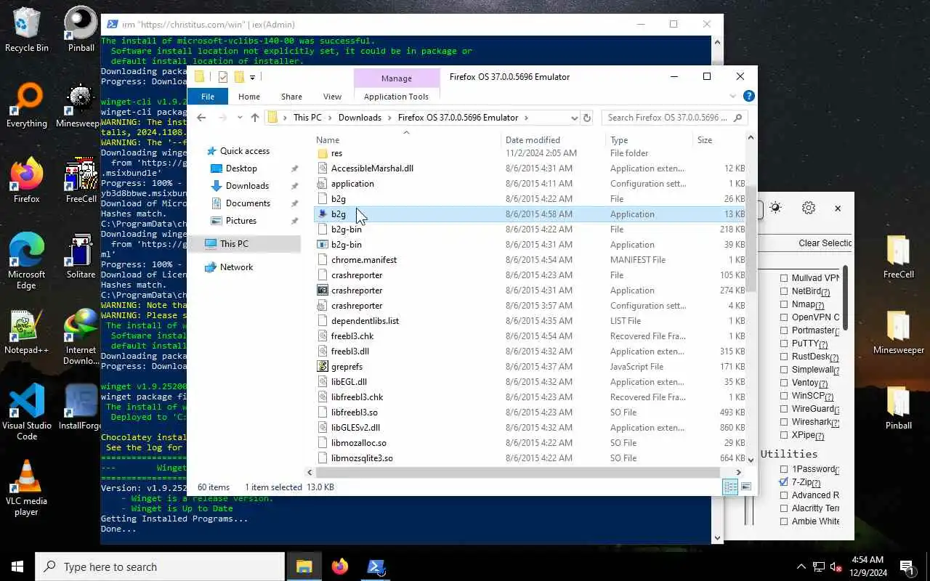The width and height of the screenshot is (930, 581).
Task: Click the Firefox taskbar icon
Action: click(x=340, y=566)
